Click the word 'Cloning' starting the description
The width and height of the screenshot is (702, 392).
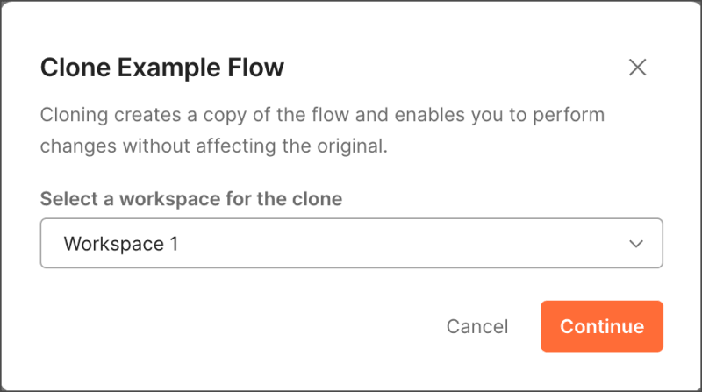coord(74,115)
